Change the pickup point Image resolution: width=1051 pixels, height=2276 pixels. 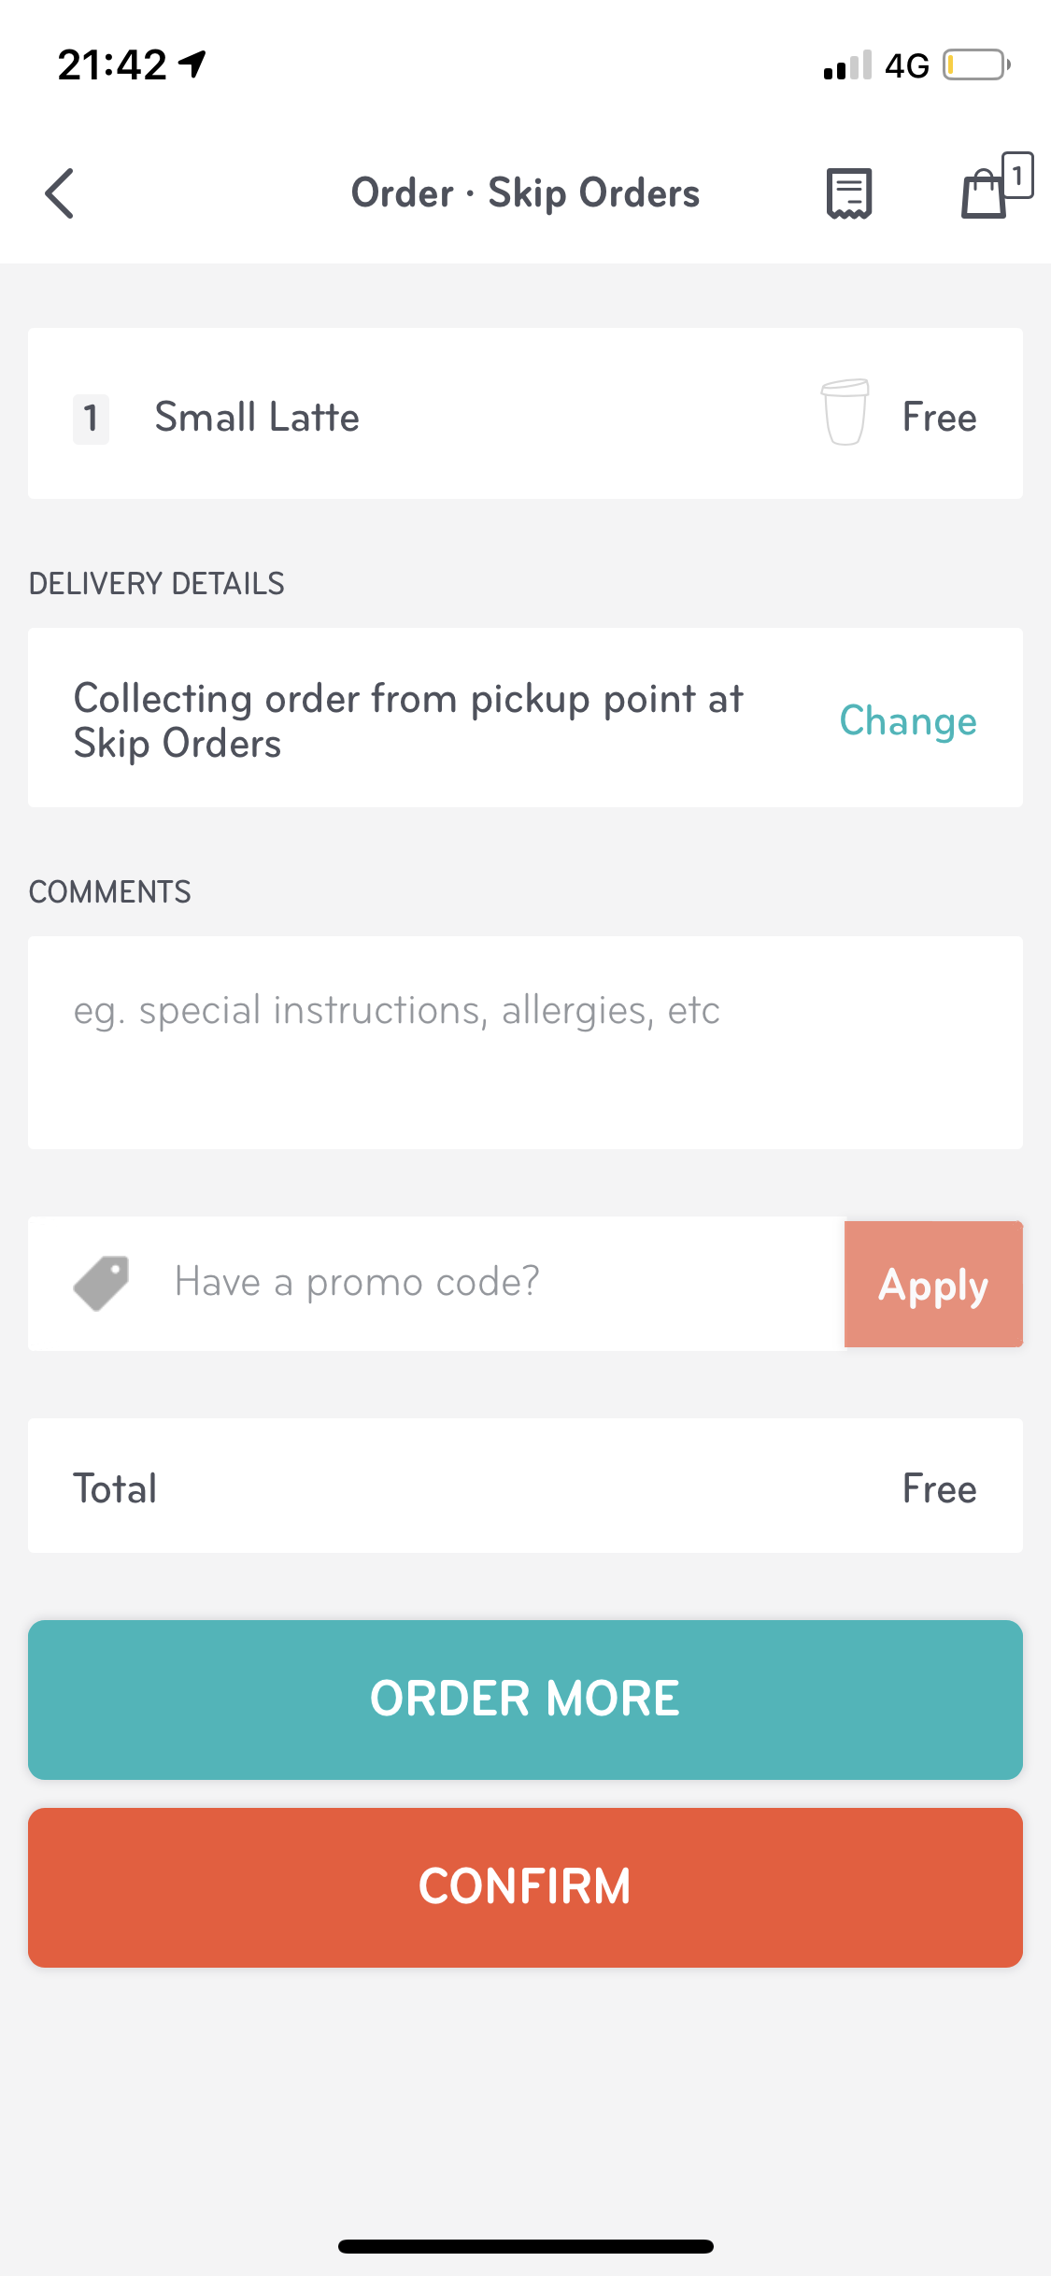tap(908, 720)
